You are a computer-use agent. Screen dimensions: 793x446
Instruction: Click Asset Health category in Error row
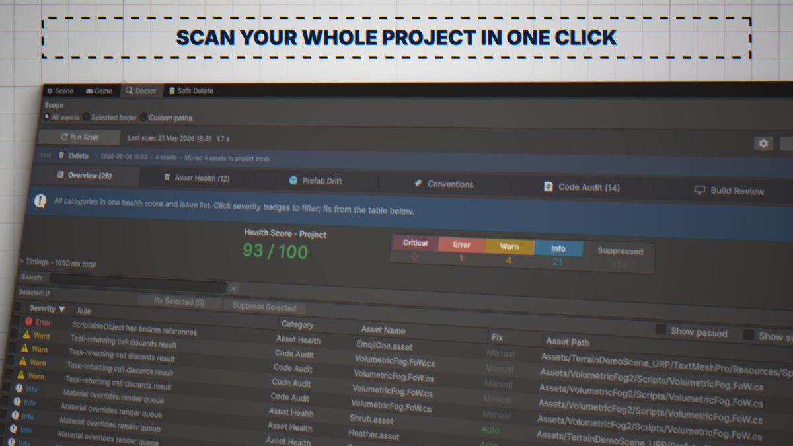(298, 340)
